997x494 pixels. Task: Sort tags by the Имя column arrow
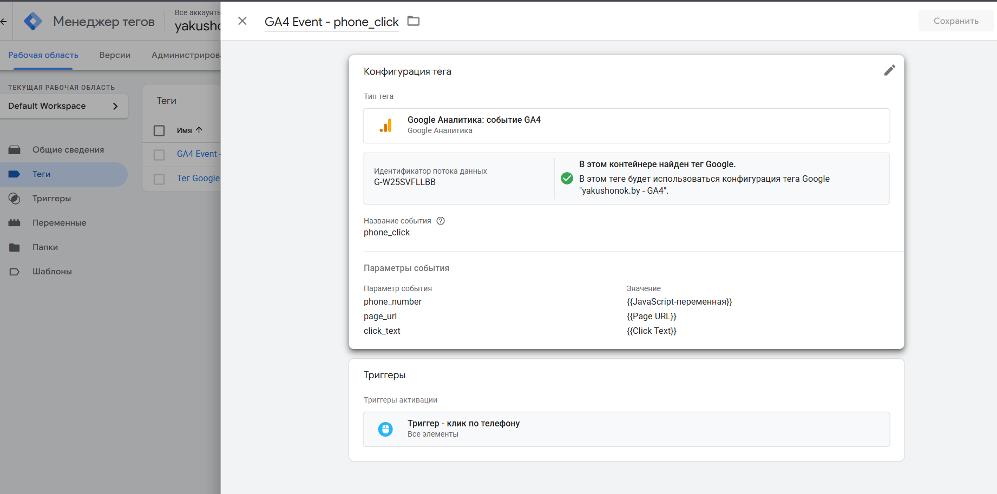199,130
